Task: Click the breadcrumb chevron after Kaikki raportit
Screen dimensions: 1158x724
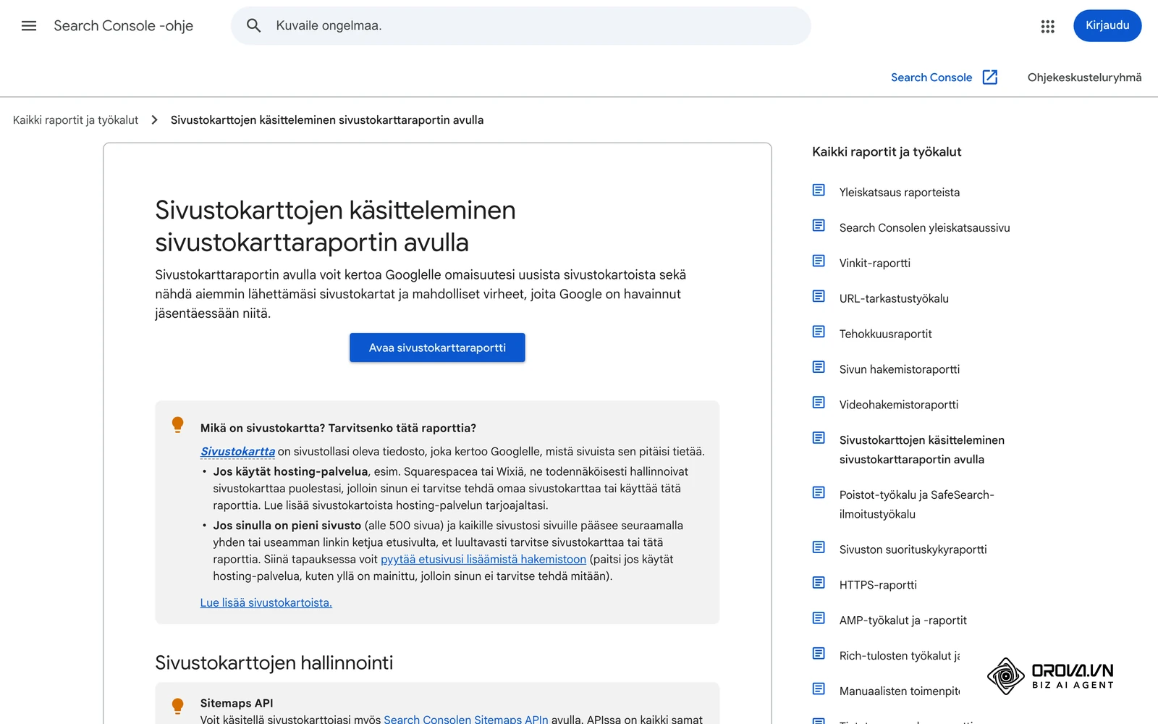Action: (154, 120)
